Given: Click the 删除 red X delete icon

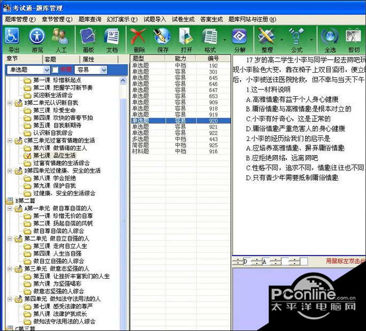Looking at the screenshot, I should [138, 40].
